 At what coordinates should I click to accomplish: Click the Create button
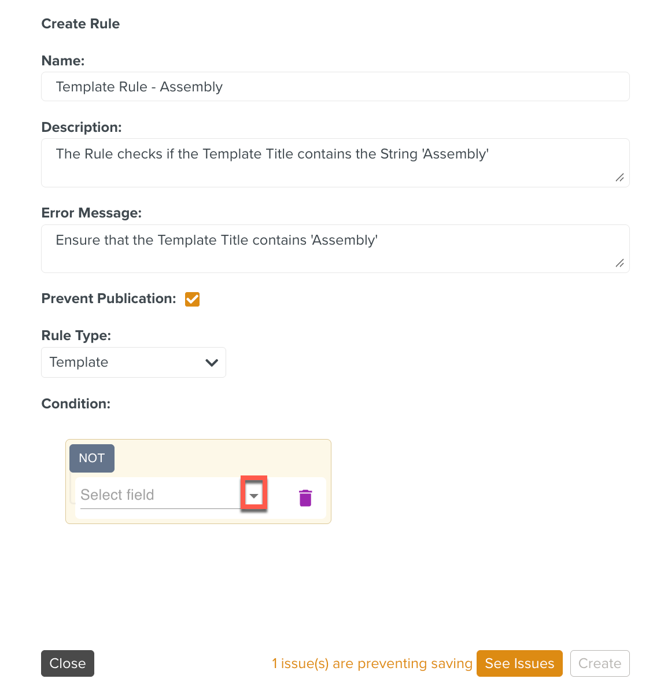point(600,663)
